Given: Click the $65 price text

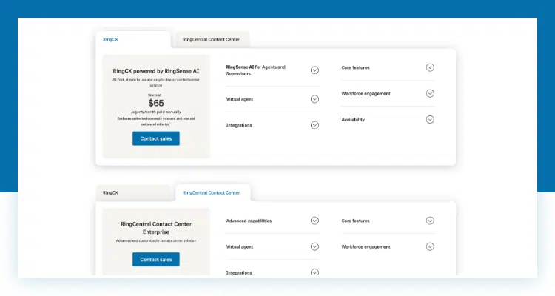Looking at the screenshot, I should click(156, 103).
